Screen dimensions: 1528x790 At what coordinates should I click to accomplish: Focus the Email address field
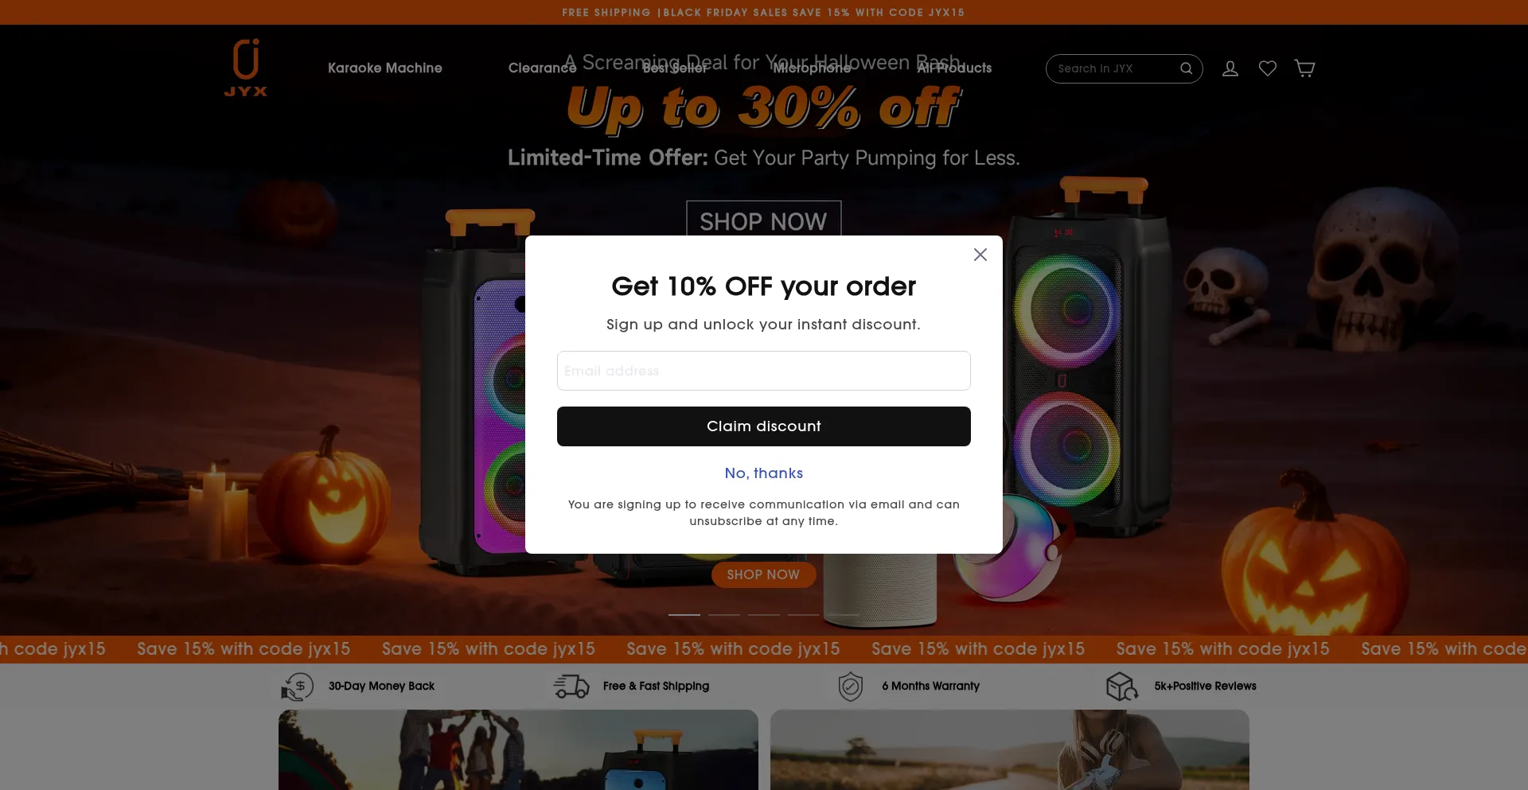(x=764, y=371)
